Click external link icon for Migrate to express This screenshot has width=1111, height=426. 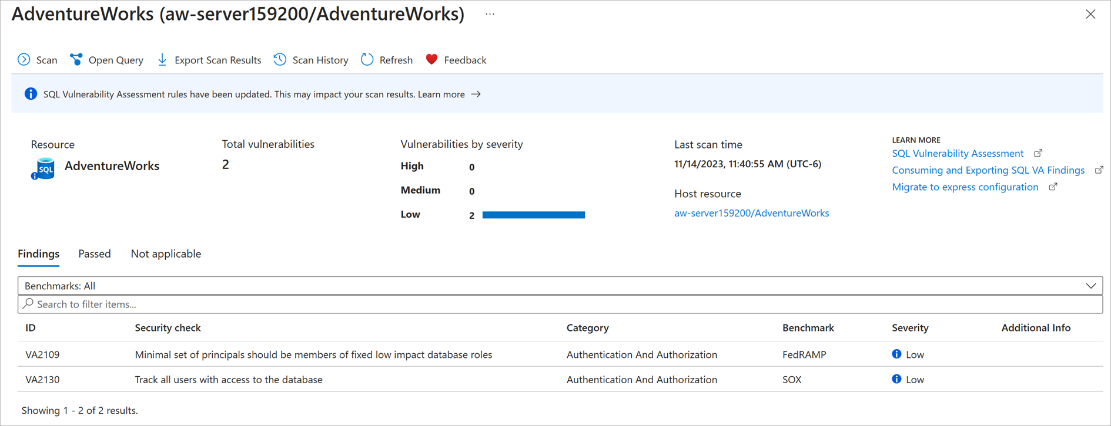(x=1053, y=187)
